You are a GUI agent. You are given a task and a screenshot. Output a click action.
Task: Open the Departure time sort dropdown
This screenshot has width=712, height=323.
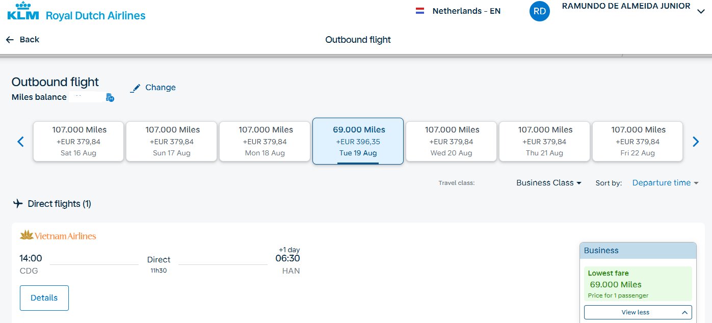coord(665,183)
